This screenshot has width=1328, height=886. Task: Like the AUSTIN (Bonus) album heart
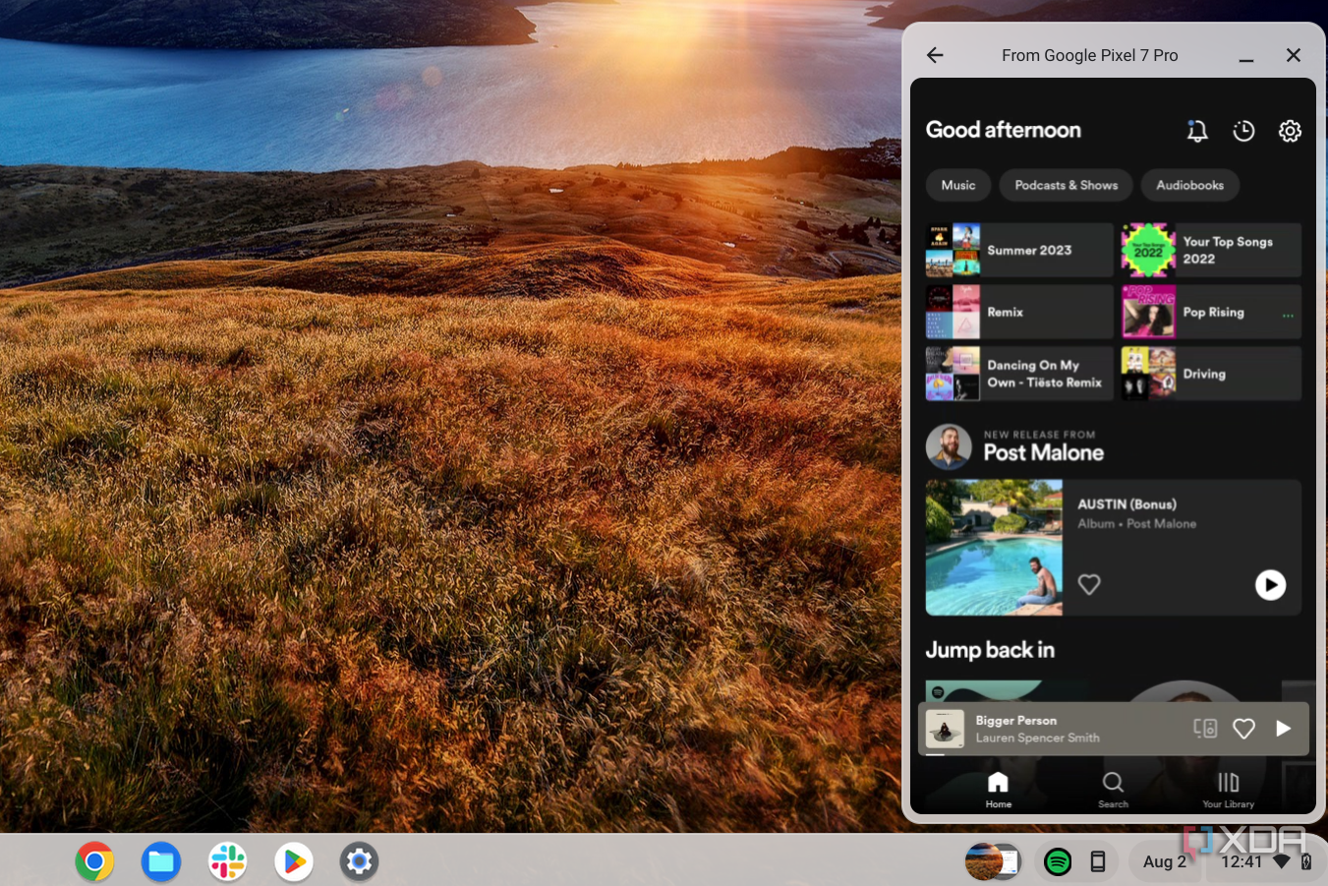pos(1089,584)
